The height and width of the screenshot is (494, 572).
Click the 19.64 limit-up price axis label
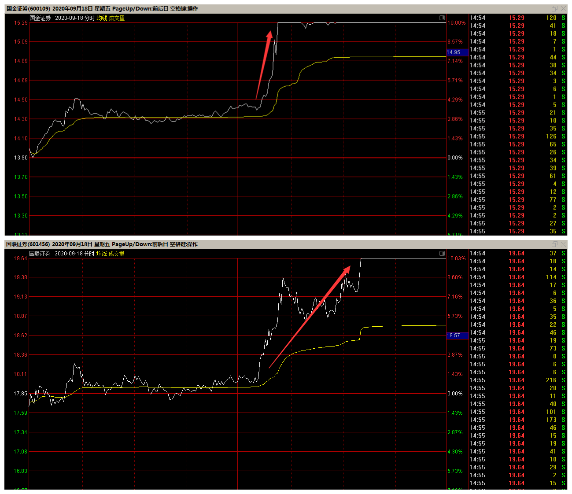coord(21,258)
